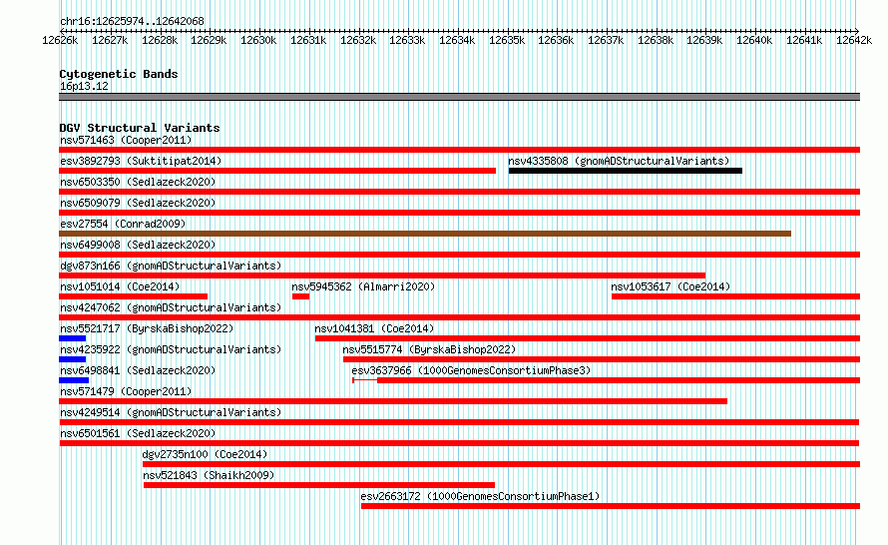
Task: Select esv2663172 (1000GenomesConsortiumPhase1) label
Action: pyautogui.click(x=480, y=496)
